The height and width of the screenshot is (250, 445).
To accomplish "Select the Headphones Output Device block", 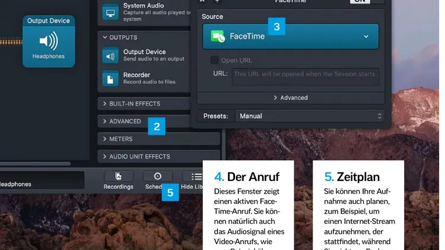I will click(x=49, y=42).
